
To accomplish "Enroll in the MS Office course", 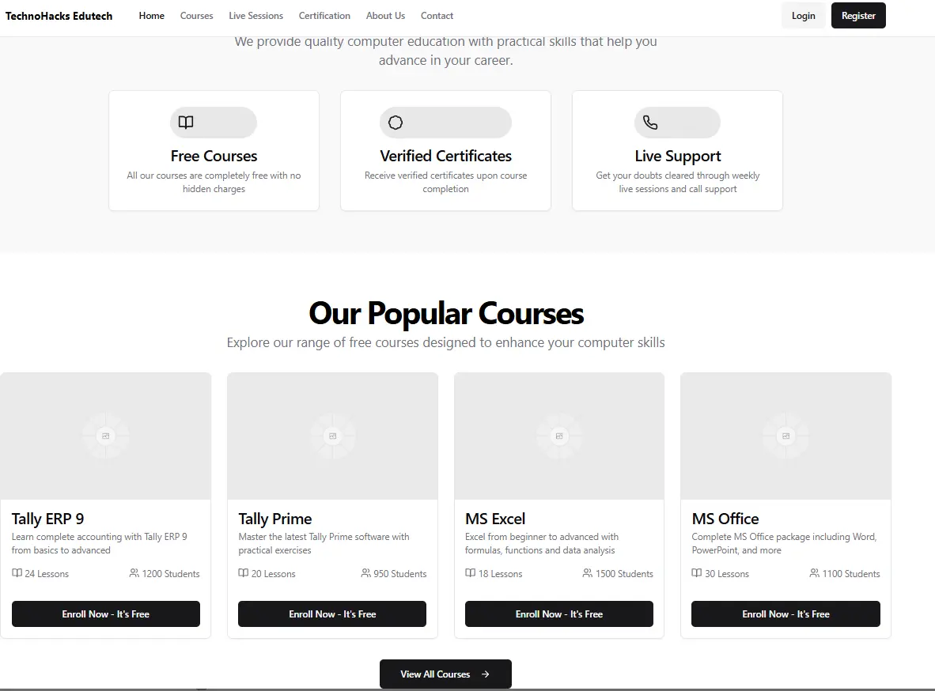I will [x=786, y=614].
